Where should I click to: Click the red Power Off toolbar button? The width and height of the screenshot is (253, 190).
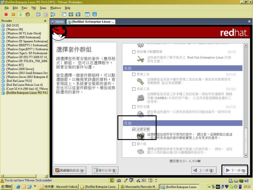pos(6,14)
